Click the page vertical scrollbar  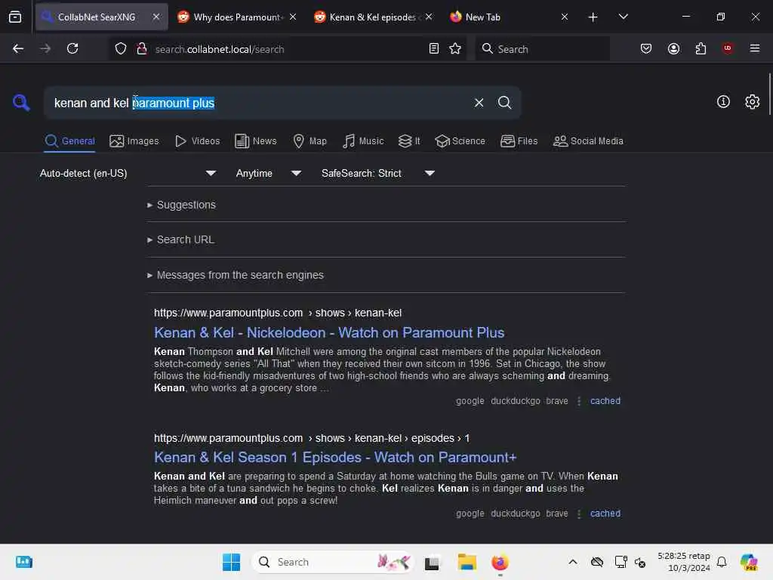769,94
